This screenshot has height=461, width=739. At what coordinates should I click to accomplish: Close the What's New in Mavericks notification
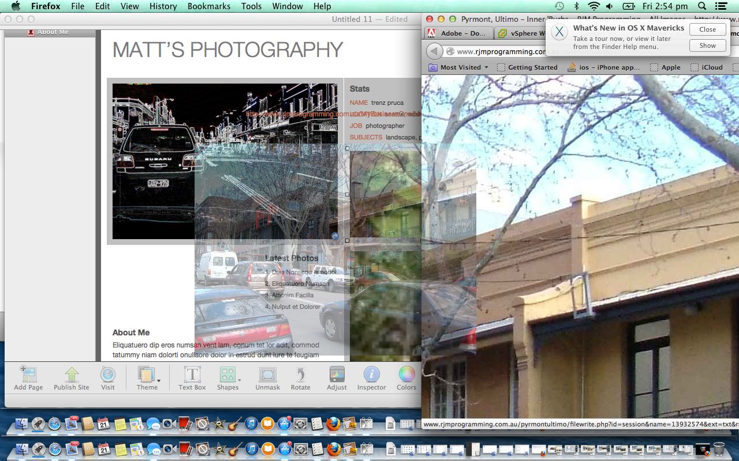[x=707, y=29]
